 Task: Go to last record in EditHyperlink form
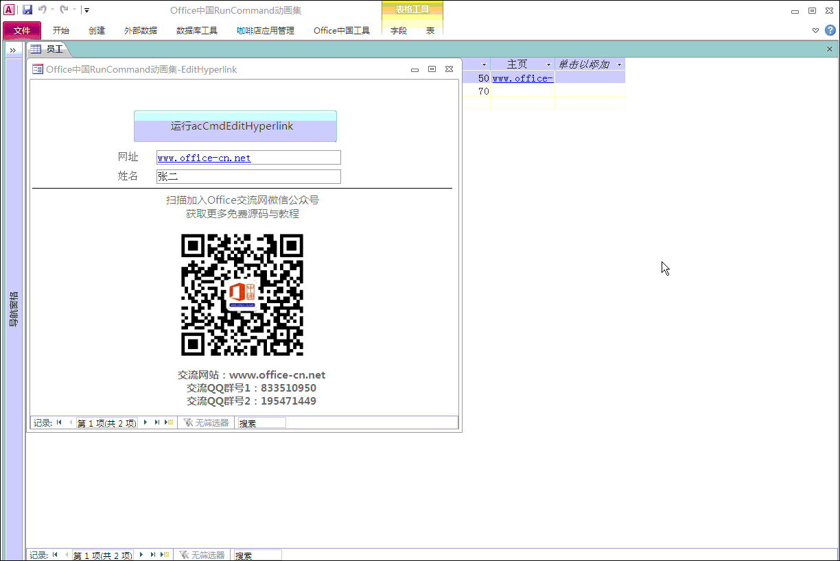pyautogui.click(x=157, y=422)
